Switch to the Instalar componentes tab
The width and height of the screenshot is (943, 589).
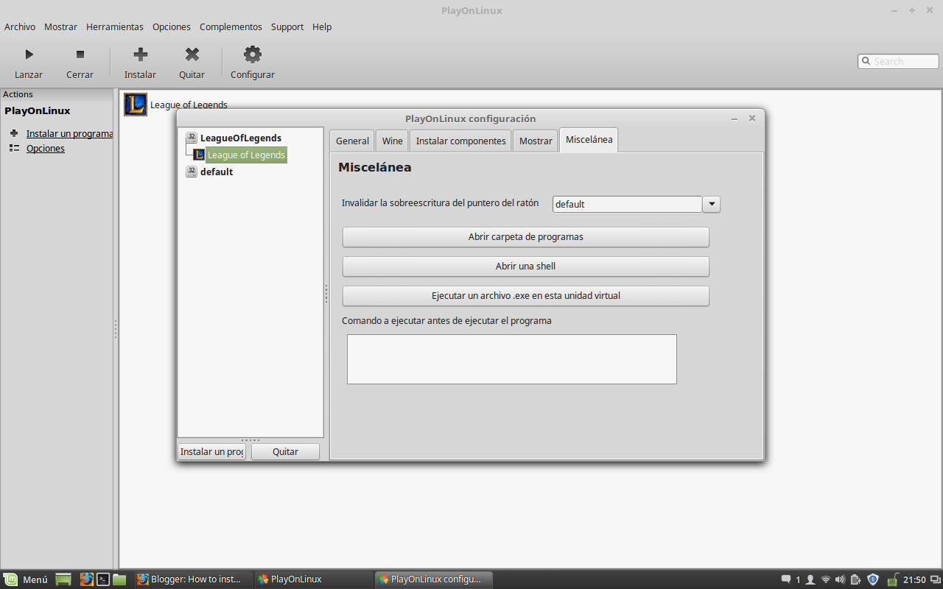point(461,141)
